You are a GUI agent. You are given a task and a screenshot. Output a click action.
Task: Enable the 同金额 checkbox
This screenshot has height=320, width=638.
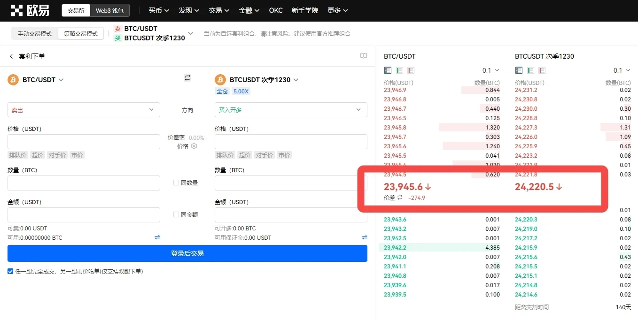[x=176, y=214]
